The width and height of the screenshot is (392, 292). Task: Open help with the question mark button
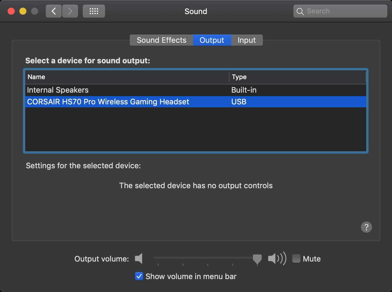[x=366, y=227]
